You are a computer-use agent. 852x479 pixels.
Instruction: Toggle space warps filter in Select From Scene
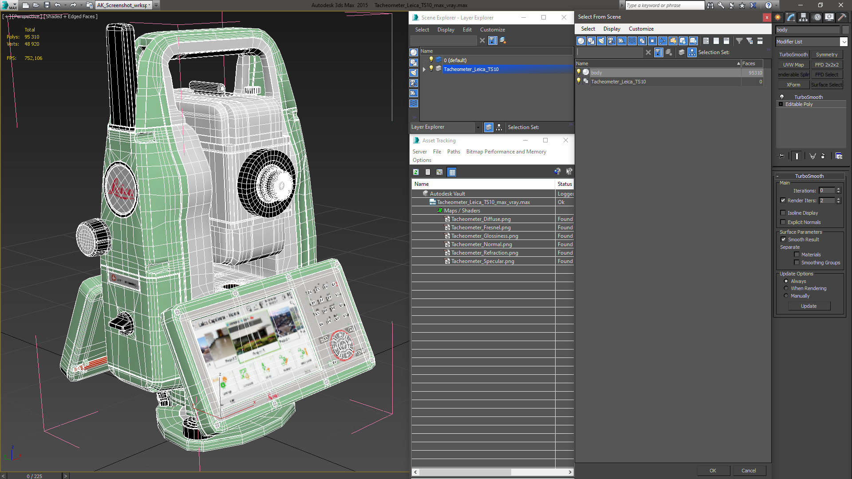coord(632,41)
